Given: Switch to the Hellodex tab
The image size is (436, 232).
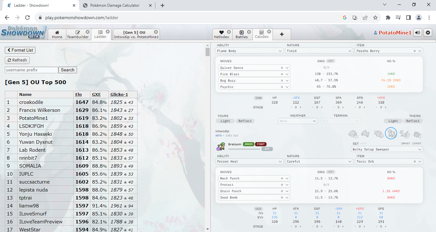Looking at the screenshot, I should point(222,34).
